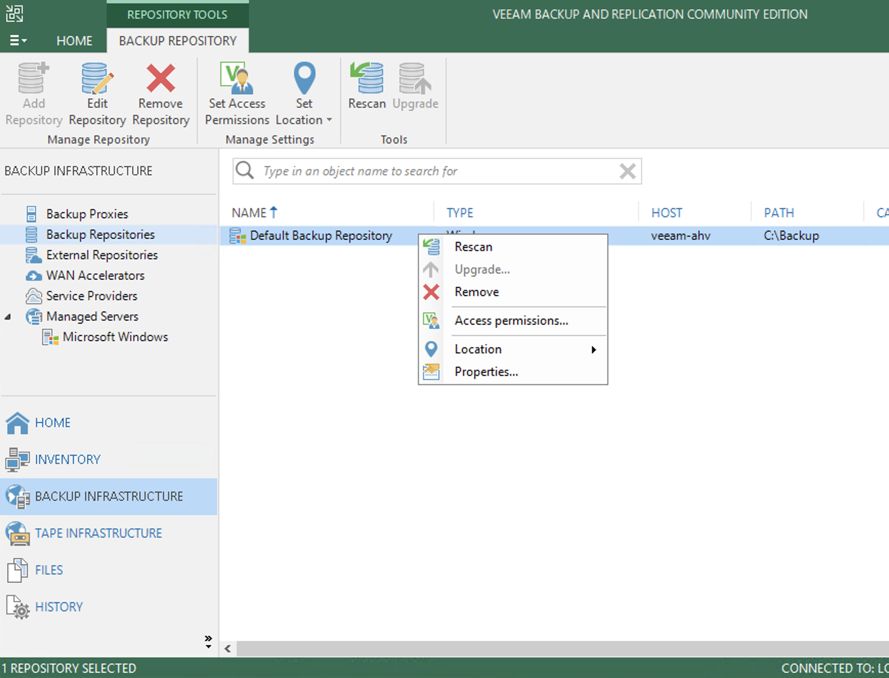Open HOME navigation pane view
This screenshot has height=678, width=889.
[109, 423]
